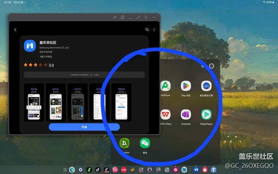The height and width of the screenshot is (174, 278).
Task: Open the APKPure app
Action: click(x=166, y=86)
